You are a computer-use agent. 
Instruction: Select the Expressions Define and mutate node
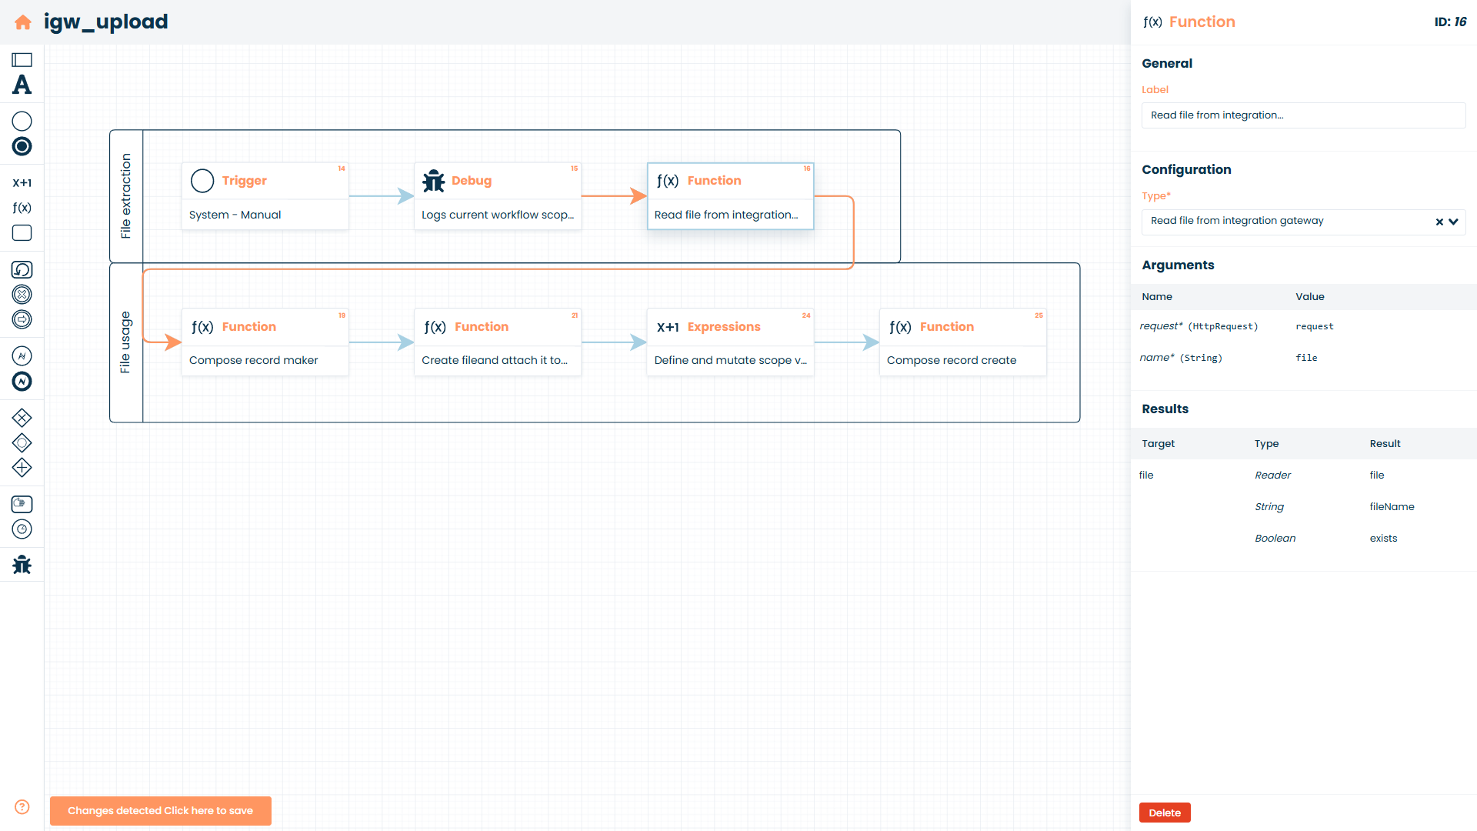pyautogui.click(x=730, y=342)
